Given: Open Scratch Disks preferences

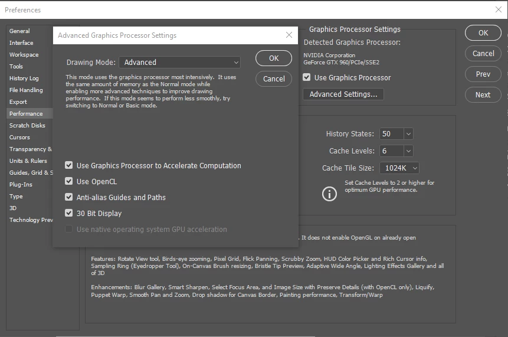Looking at the screenshot, I should click(27, 125).
